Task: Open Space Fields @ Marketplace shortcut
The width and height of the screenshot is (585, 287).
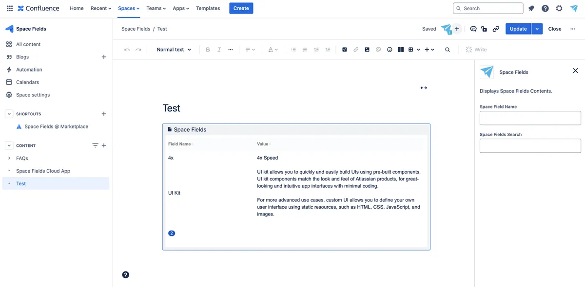Action: point(57,126)
